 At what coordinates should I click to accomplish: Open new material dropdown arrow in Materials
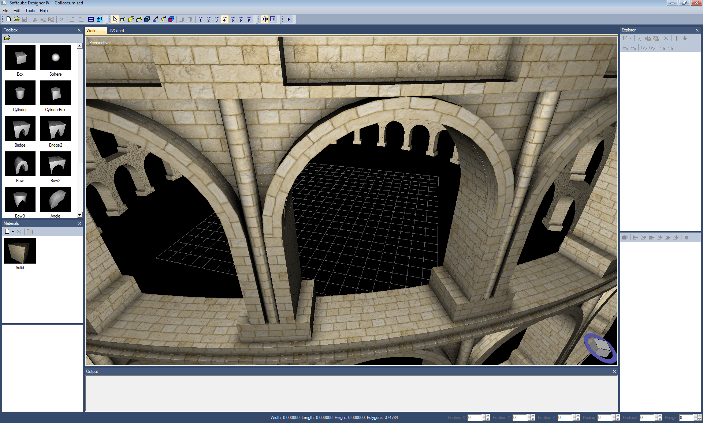[13, 232]
